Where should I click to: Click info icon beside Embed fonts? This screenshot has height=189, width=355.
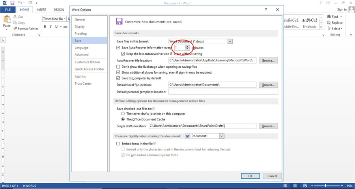tap(155, 144)
